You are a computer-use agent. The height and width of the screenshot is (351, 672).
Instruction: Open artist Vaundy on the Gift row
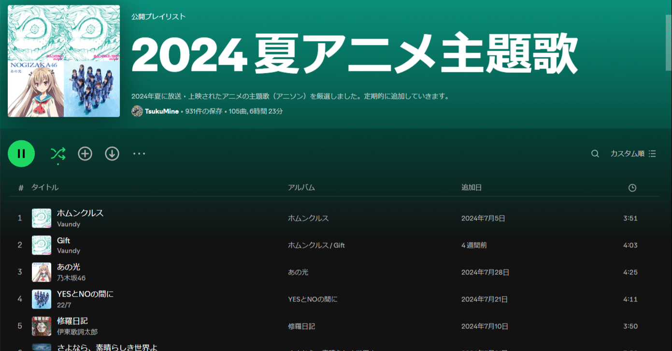tap(69, 251)
